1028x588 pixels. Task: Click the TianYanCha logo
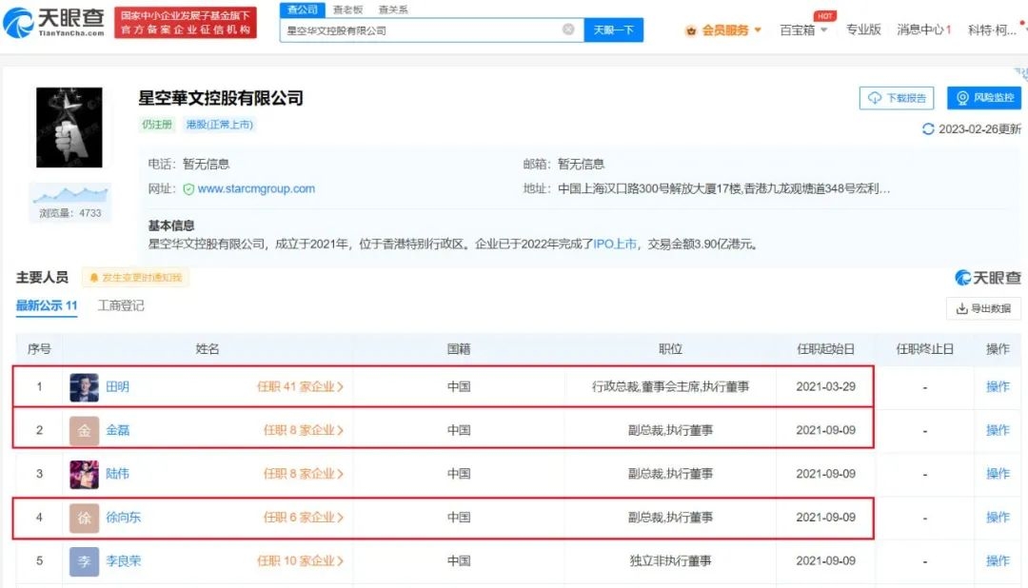[53, 23]
